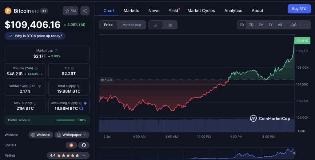
Task: Click the Bitcoin orange logo icon
Action: point(8,11)
